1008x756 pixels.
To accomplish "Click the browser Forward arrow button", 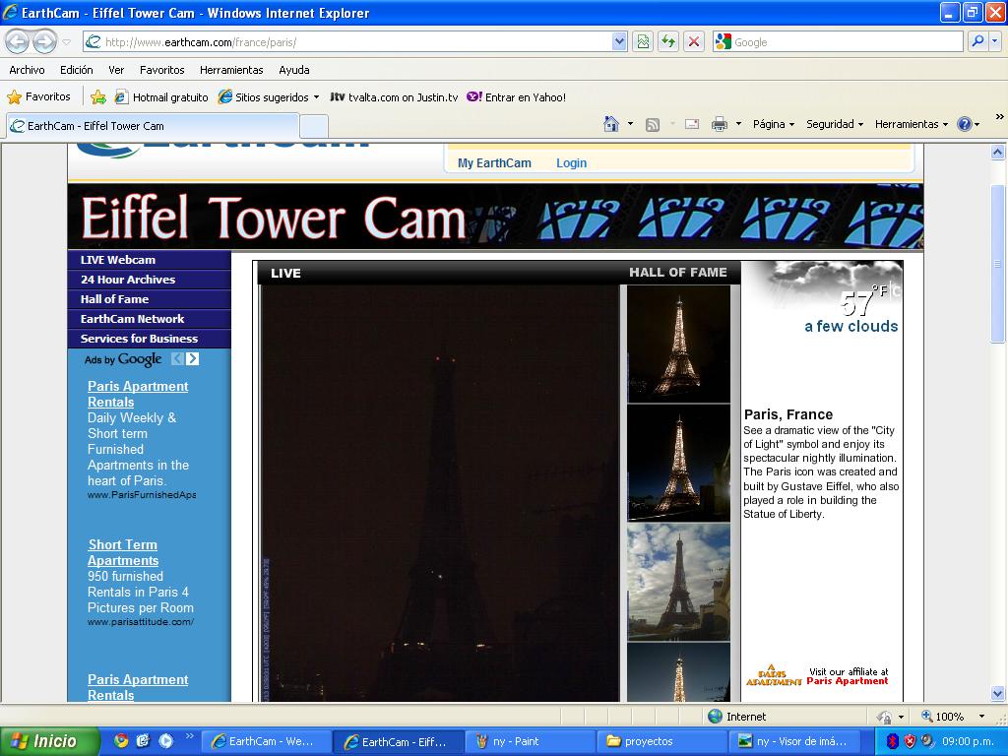I will point(44,41).
